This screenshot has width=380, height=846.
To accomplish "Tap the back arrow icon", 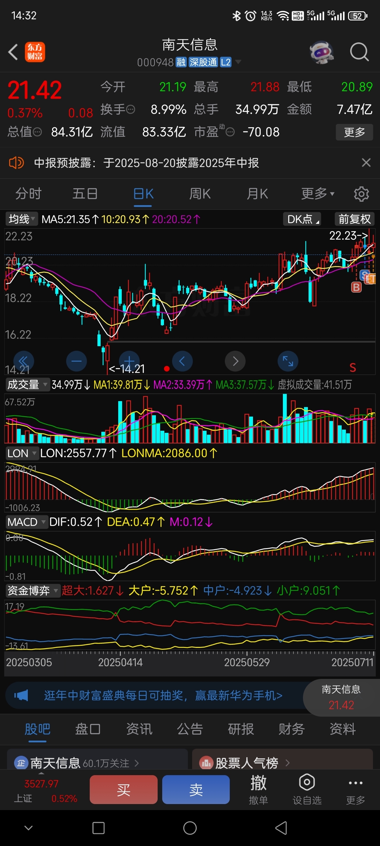I will (13, 52).
